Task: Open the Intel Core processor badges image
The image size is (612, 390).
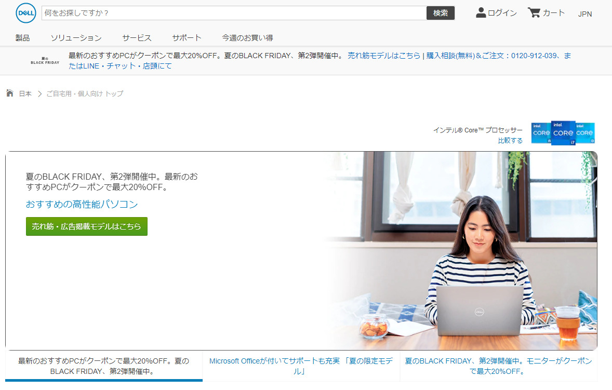Action: coord(563,132)
